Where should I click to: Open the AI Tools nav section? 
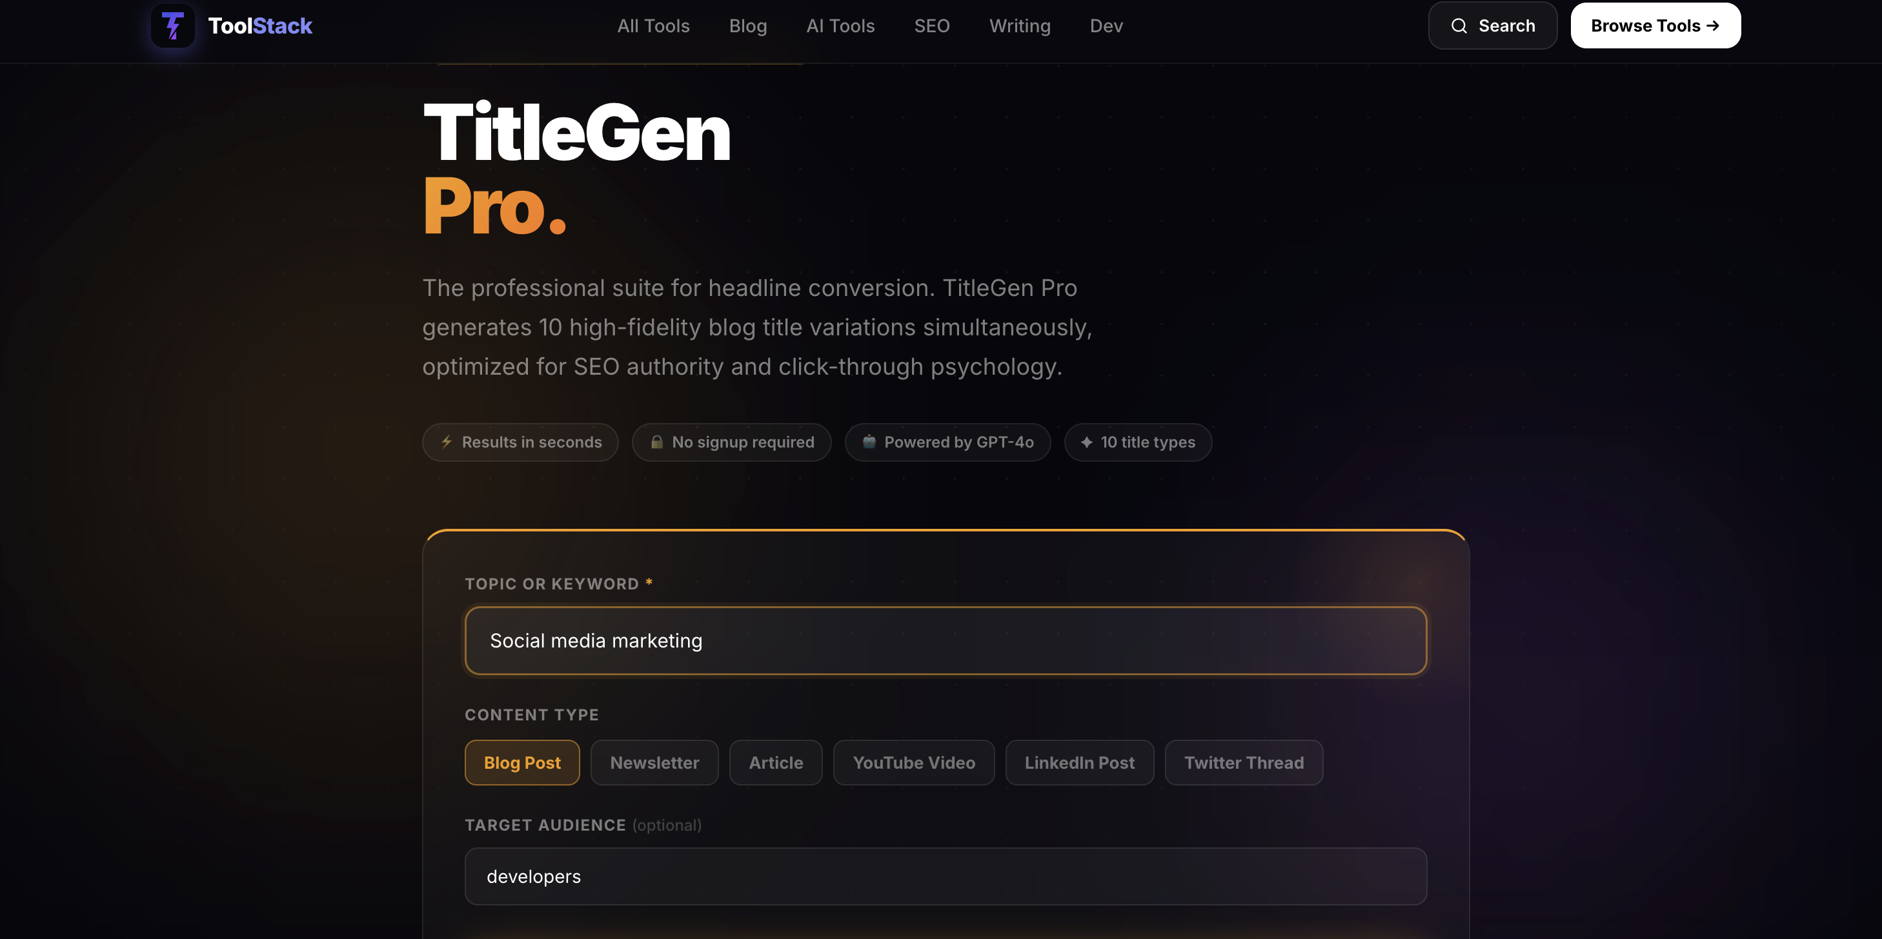click(840, 26)
